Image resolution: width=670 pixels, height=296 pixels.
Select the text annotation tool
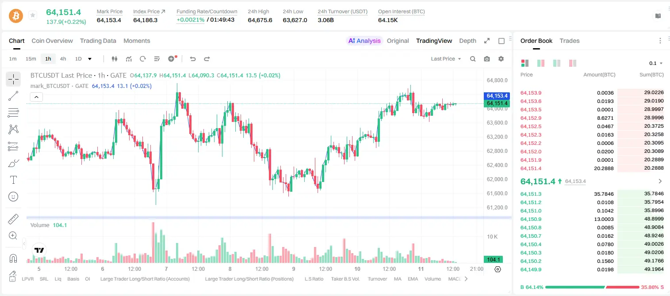pyautogui.click(x=13, y=180)
